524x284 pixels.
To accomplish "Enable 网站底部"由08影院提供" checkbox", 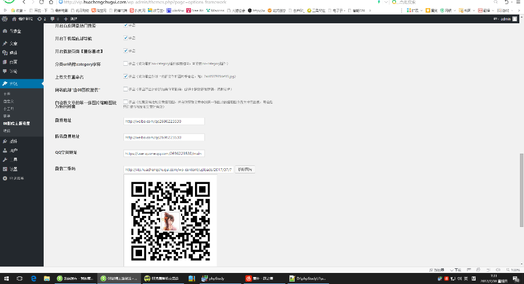I will 126,89.
